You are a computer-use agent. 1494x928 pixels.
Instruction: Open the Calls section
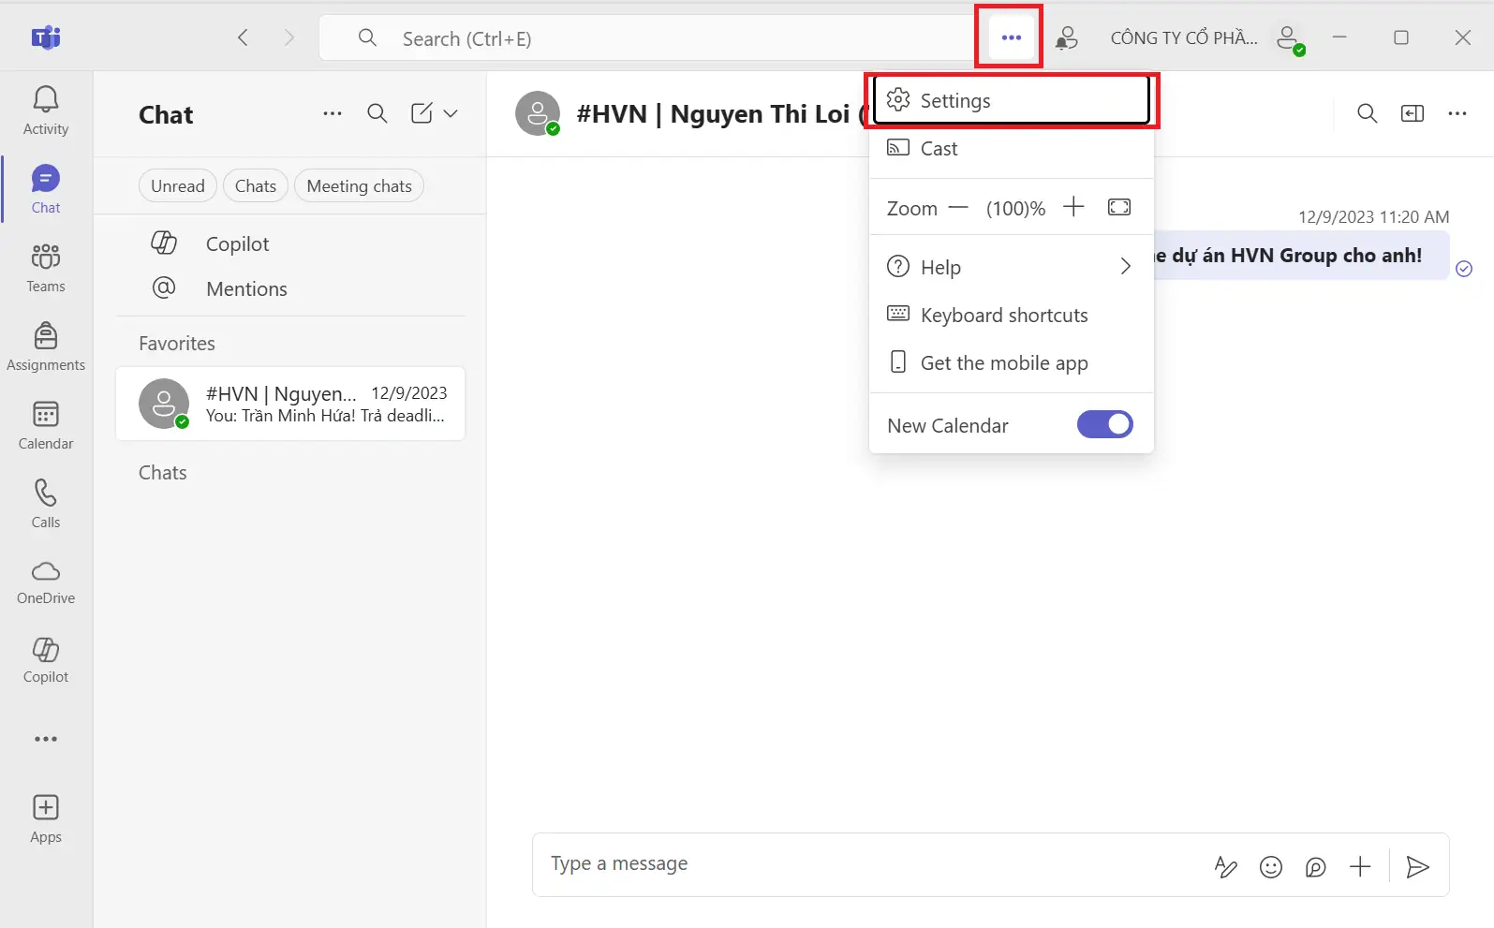tap(45, 504)
